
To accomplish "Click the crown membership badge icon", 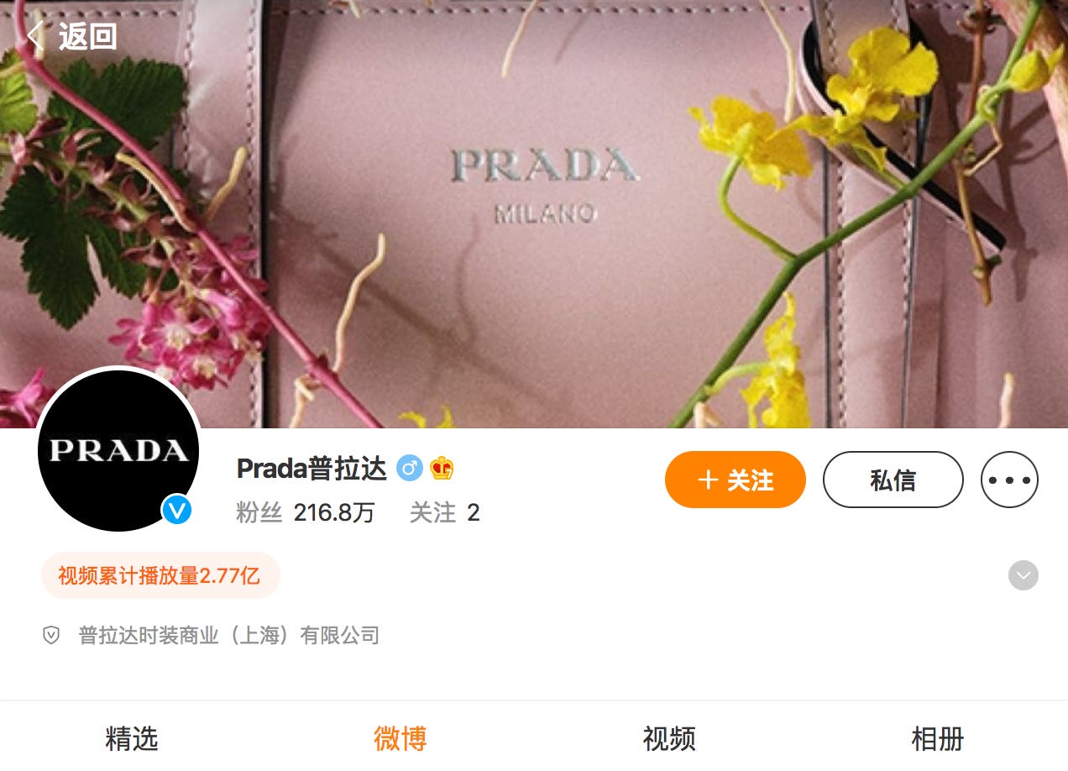I will pos(442,468).
